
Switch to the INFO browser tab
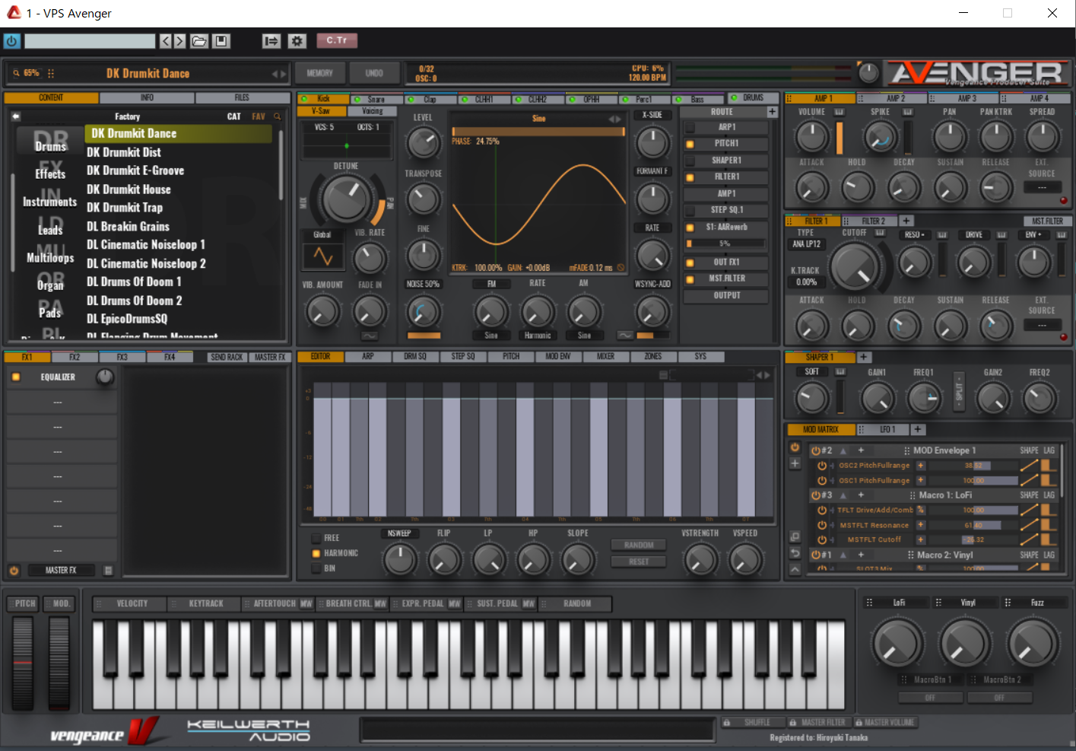pos(147,98)
